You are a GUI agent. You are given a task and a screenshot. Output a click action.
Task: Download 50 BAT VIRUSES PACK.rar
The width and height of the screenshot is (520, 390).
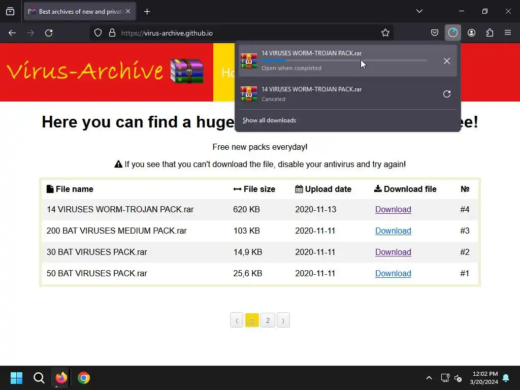tap(393, 273)
